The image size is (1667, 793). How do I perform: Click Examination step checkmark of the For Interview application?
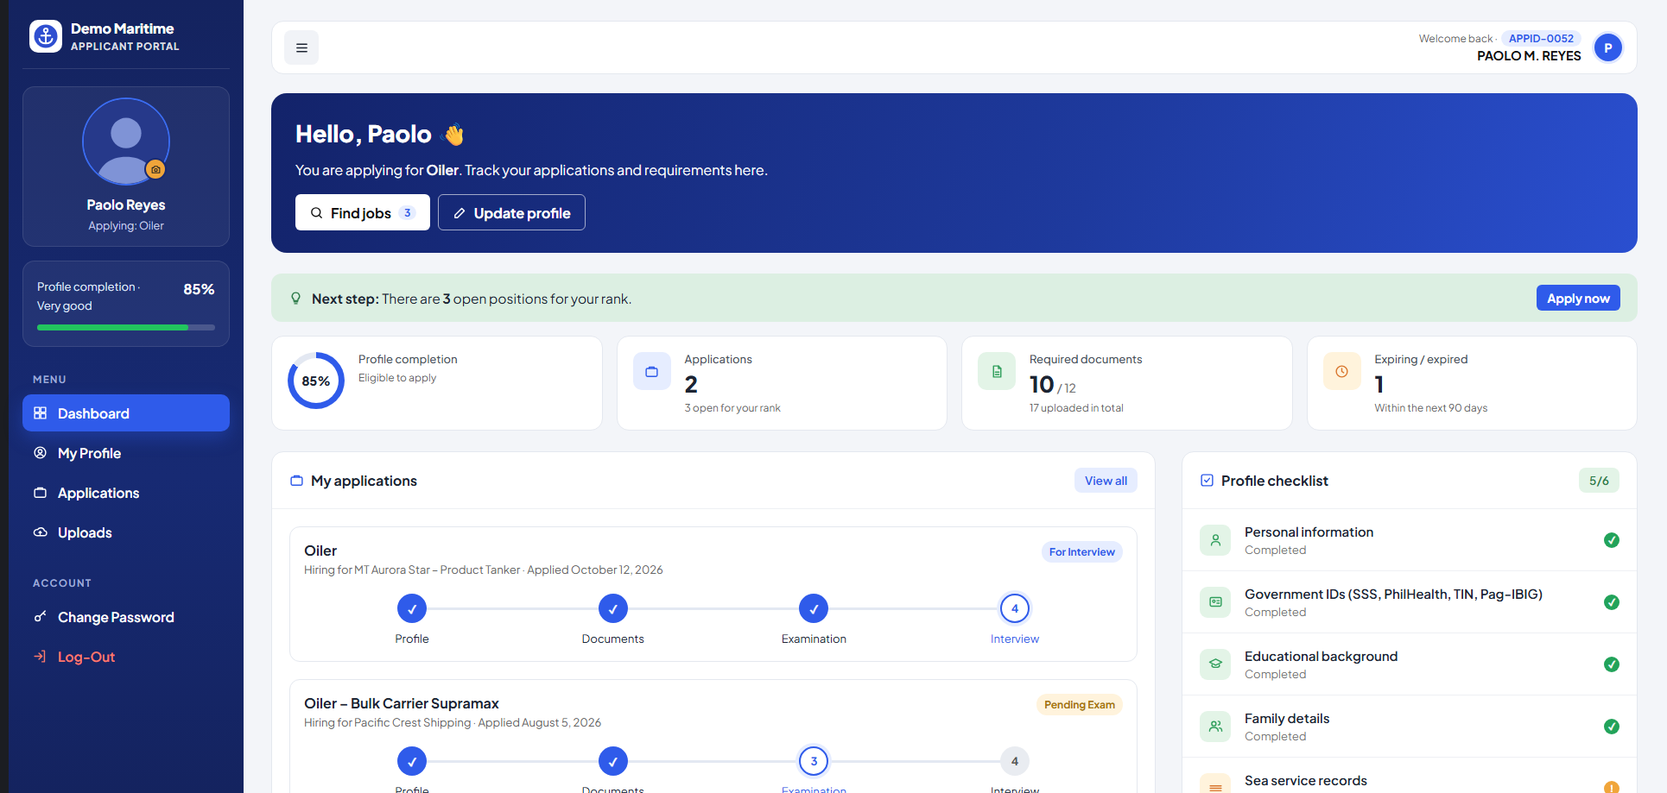click(814, 608)
